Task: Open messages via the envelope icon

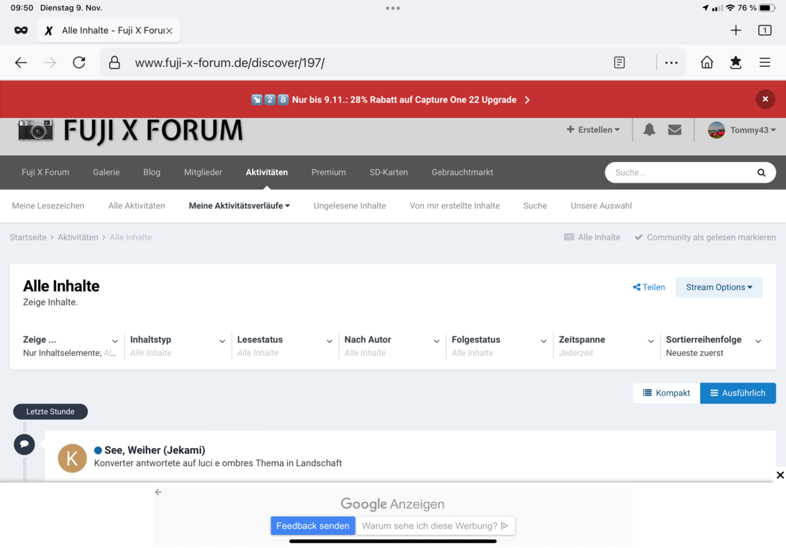Action: tap(674, 129)
